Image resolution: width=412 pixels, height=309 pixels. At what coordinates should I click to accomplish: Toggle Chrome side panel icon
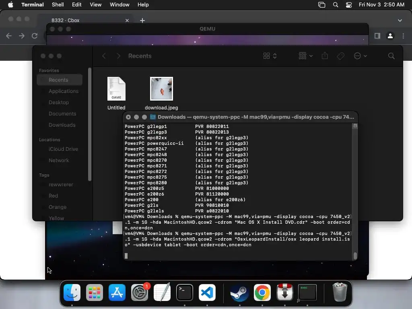(x=377, y=36)
